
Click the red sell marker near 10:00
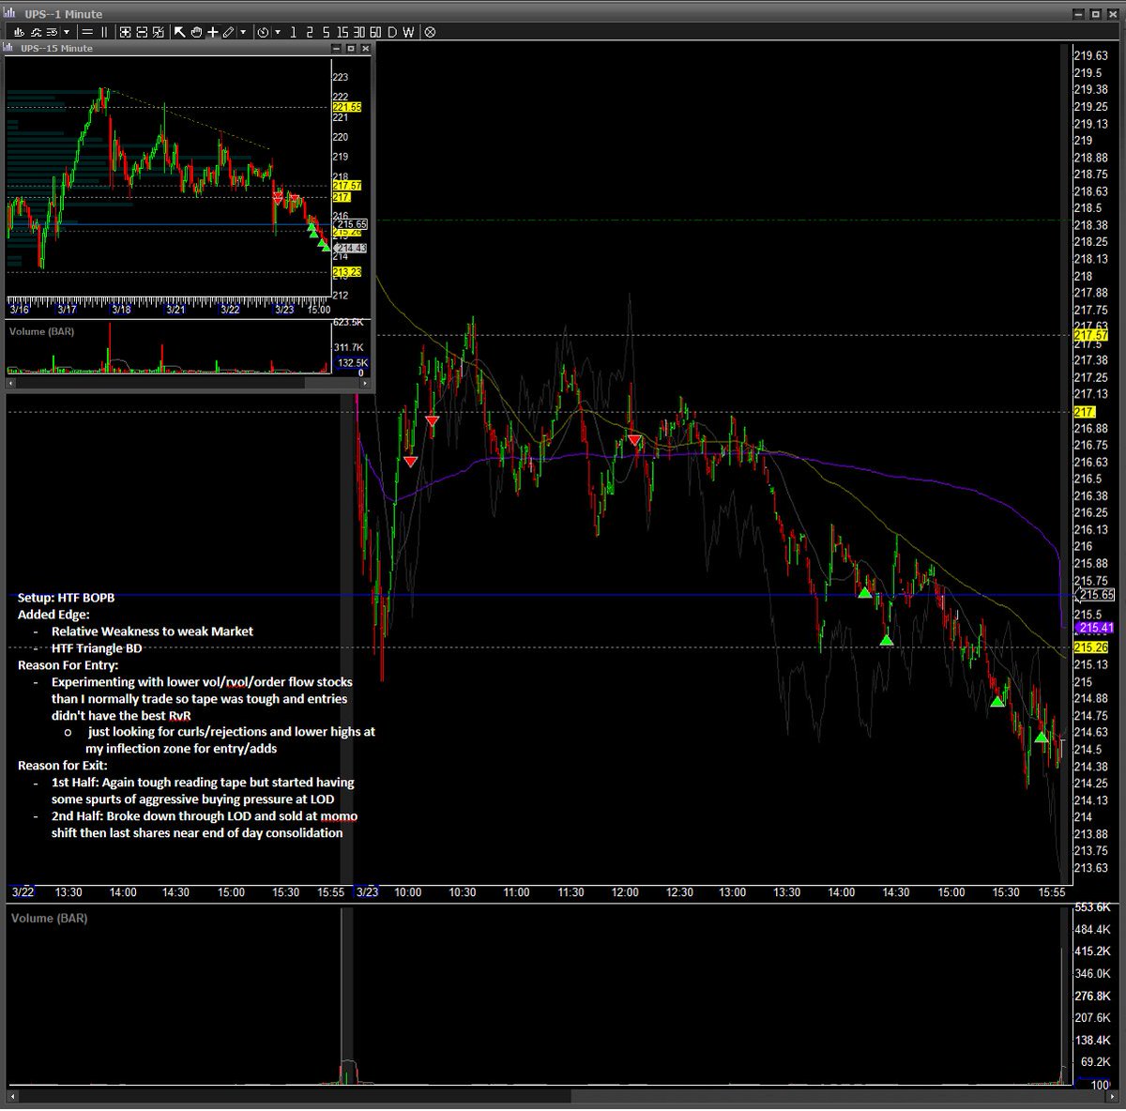pyautogui.click(x=410, y=461)
